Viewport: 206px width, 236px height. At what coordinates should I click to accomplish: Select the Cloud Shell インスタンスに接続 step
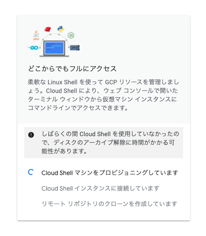100,188
